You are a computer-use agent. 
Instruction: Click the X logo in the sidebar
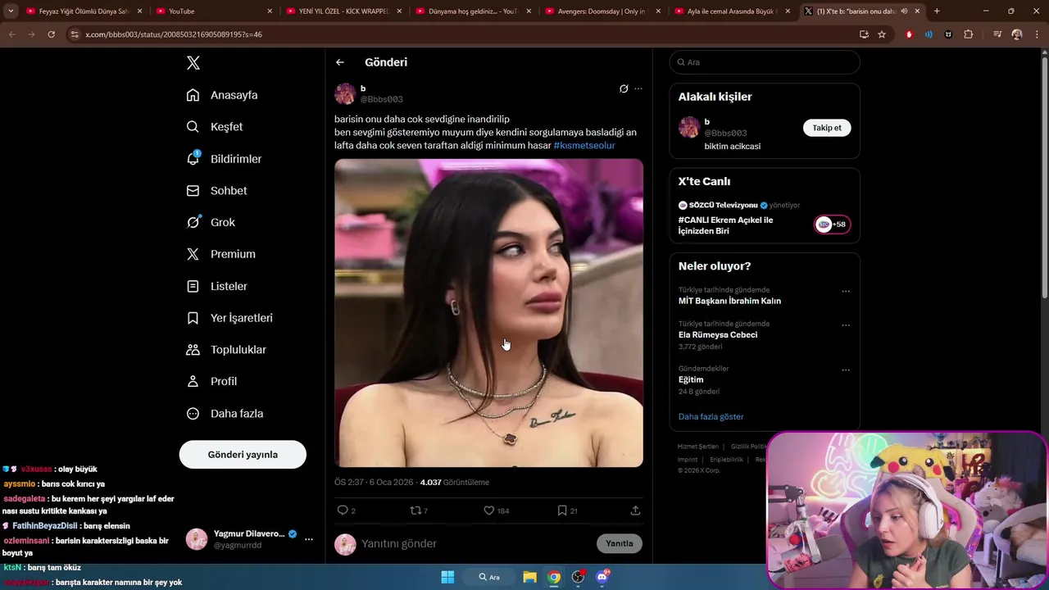tap(193, 63)
